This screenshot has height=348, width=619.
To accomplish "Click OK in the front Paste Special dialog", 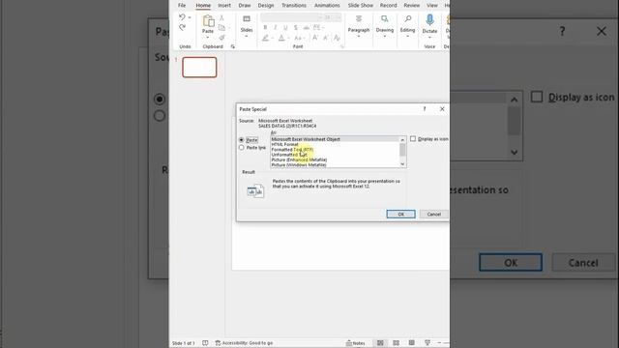I will [400, 214].
